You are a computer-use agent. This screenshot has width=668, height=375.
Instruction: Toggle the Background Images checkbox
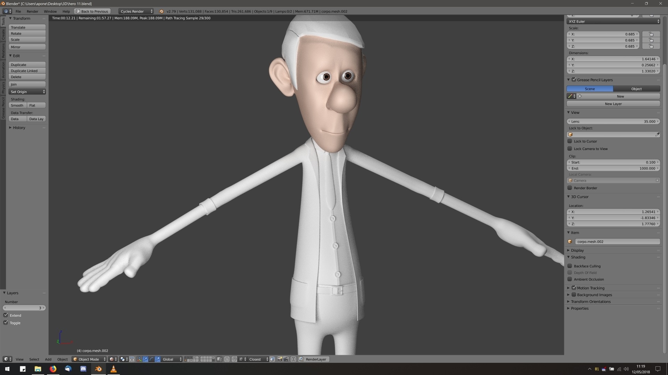point(574,295)
